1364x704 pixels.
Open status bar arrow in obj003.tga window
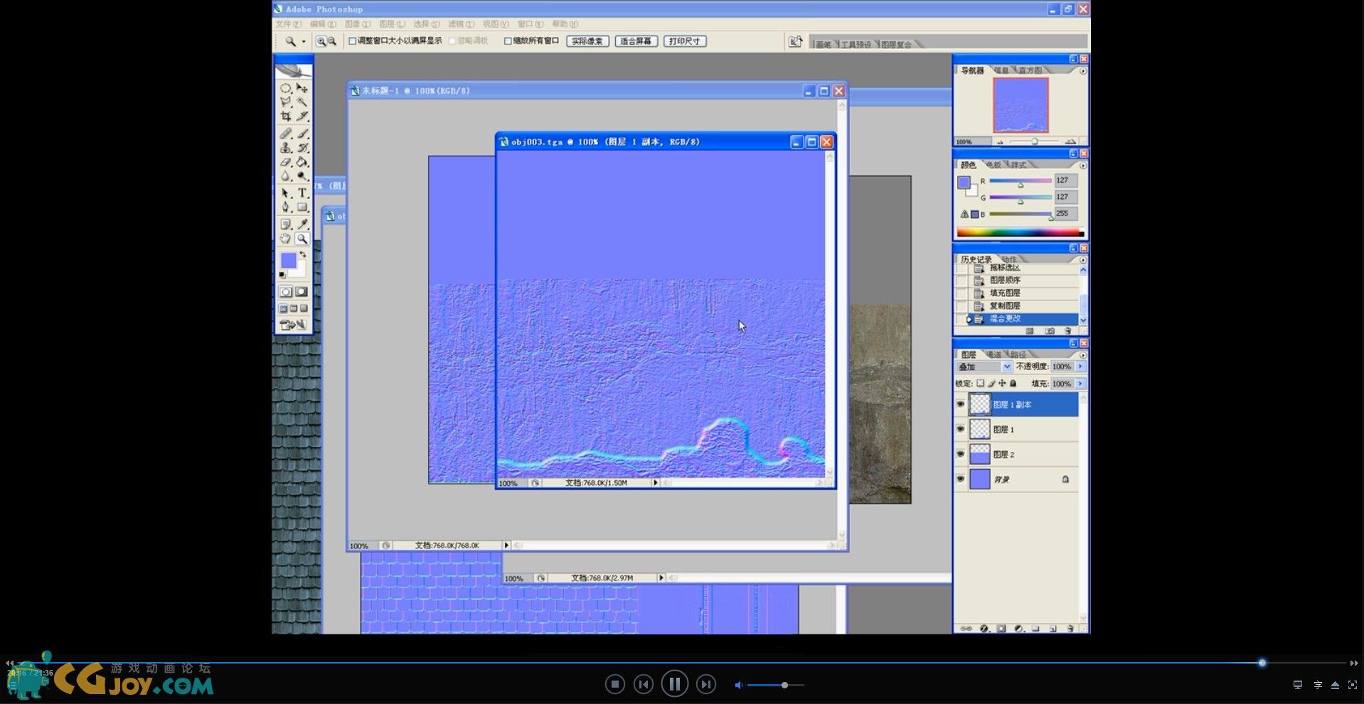pyautogui.click(x=655, y=482)
